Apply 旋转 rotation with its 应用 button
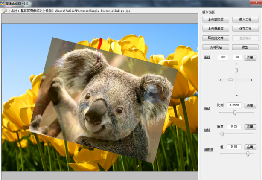Image resolution: width=262 pixels, height=180 pixels. click(x=250, y=127)
